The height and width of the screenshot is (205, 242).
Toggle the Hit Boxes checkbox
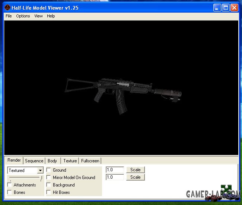48,192
